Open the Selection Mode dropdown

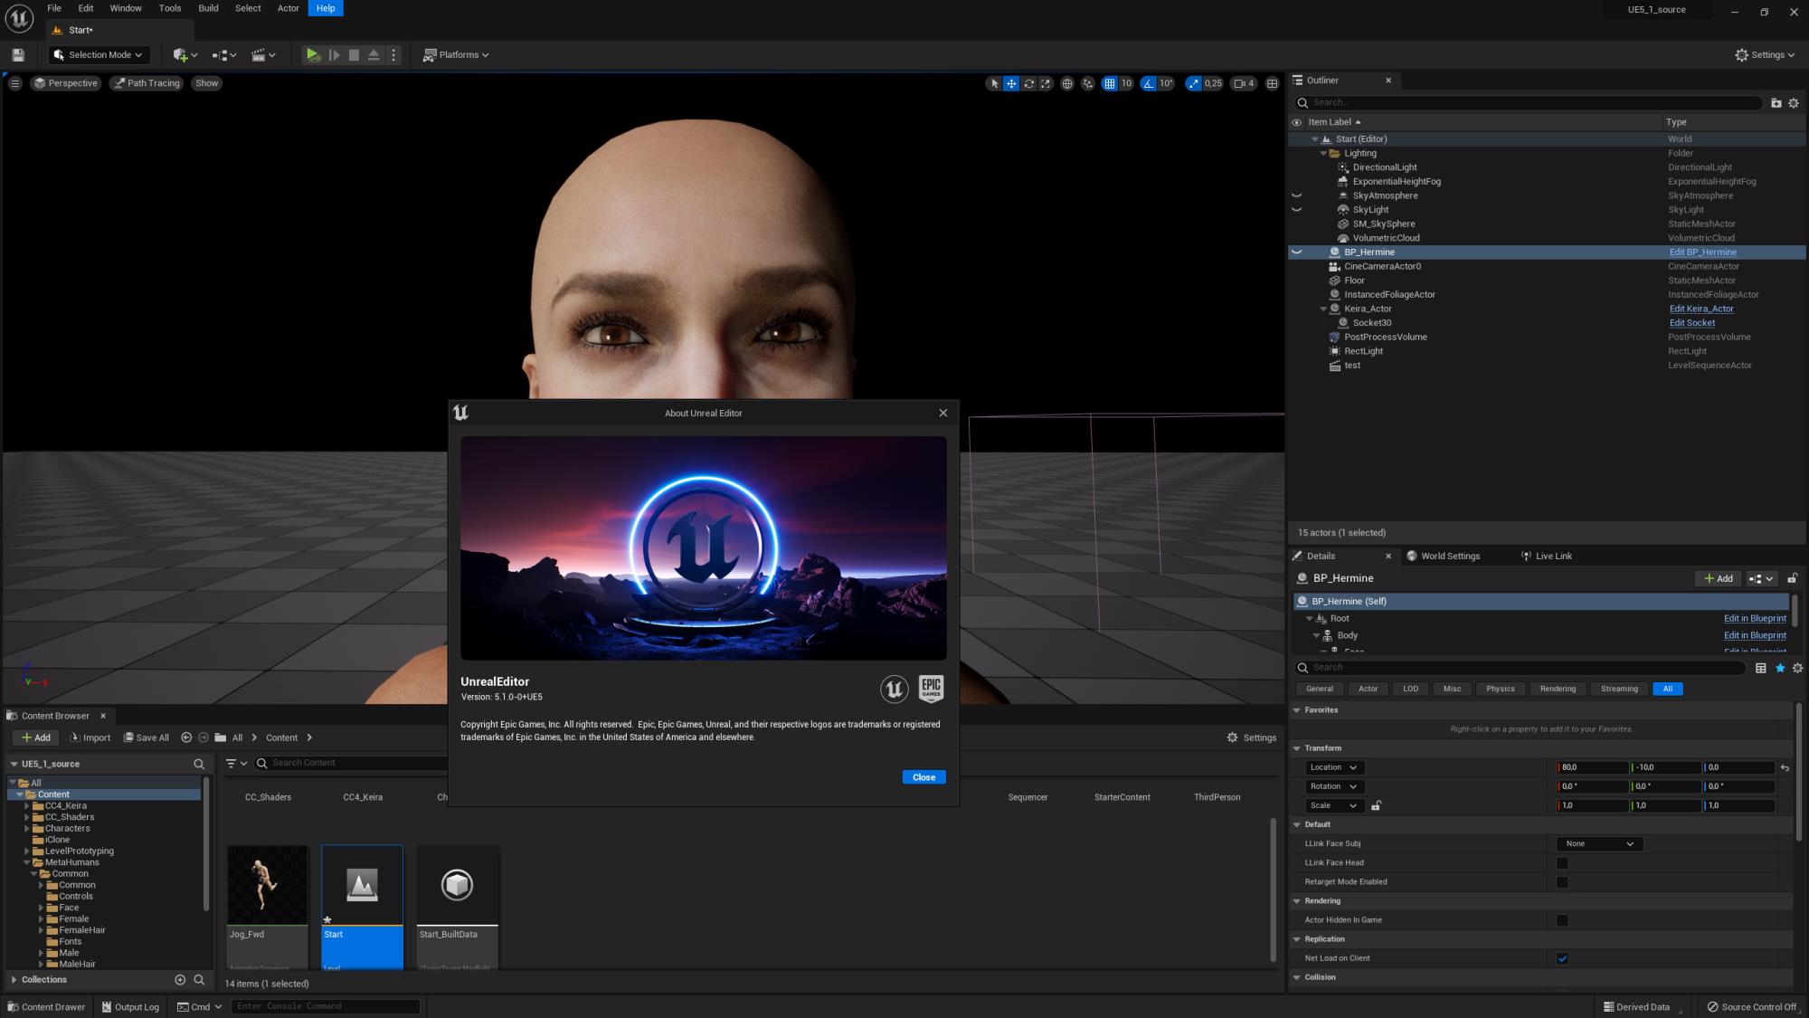pos(99,55)
